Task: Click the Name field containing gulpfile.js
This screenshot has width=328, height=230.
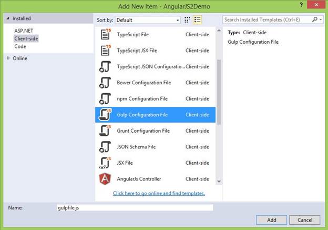Action: click(x=135, y=207)
